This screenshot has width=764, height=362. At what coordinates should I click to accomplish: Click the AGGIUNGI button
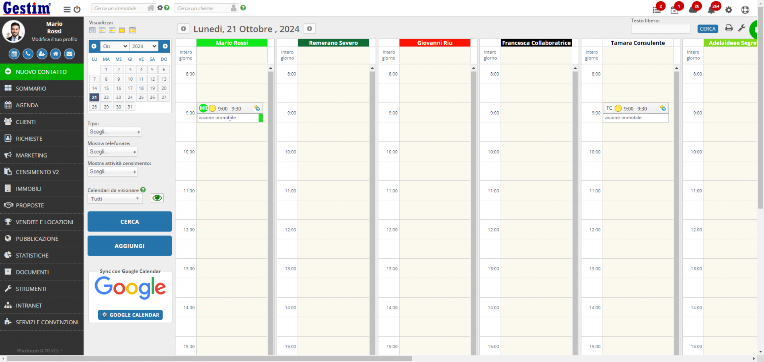click(129, 245)
